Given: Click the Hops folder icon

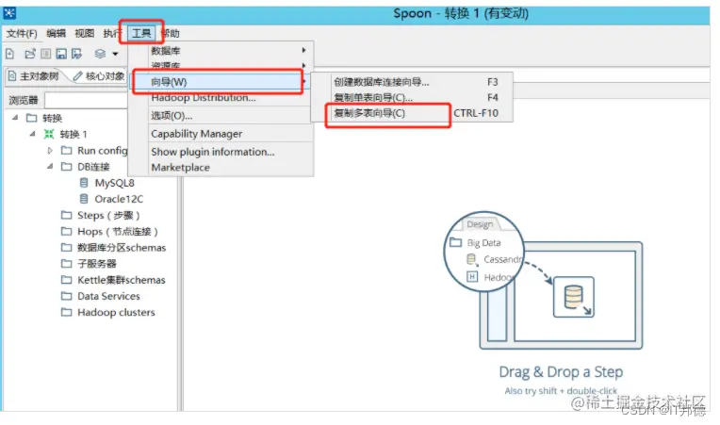Looking at the screenshot, I should (67, 231).
